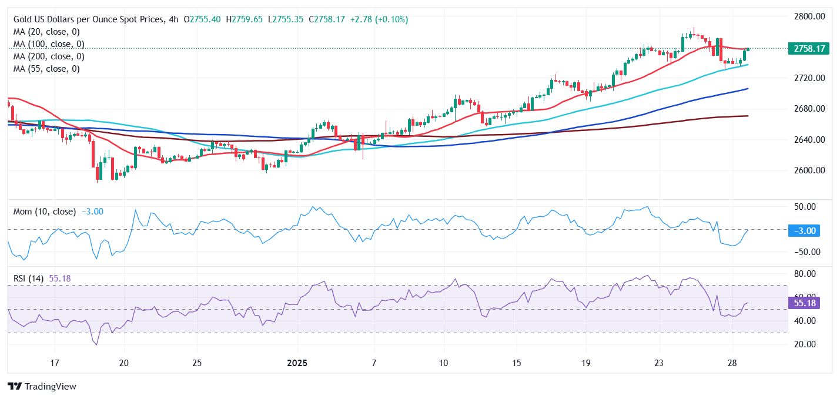
Task: Select the MA (55, close, 0) legend
Action: coord(46,69)
